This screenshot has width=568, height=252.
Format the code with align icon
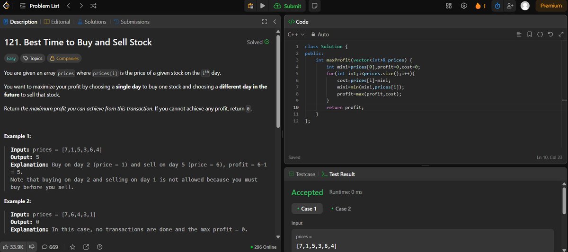coord(519,35)
